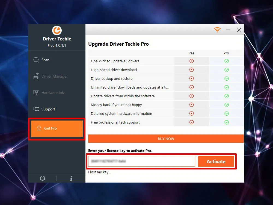Open the settings gear at the bottom
The height and width of the screenshot is (205, 273).
[42, 178]
